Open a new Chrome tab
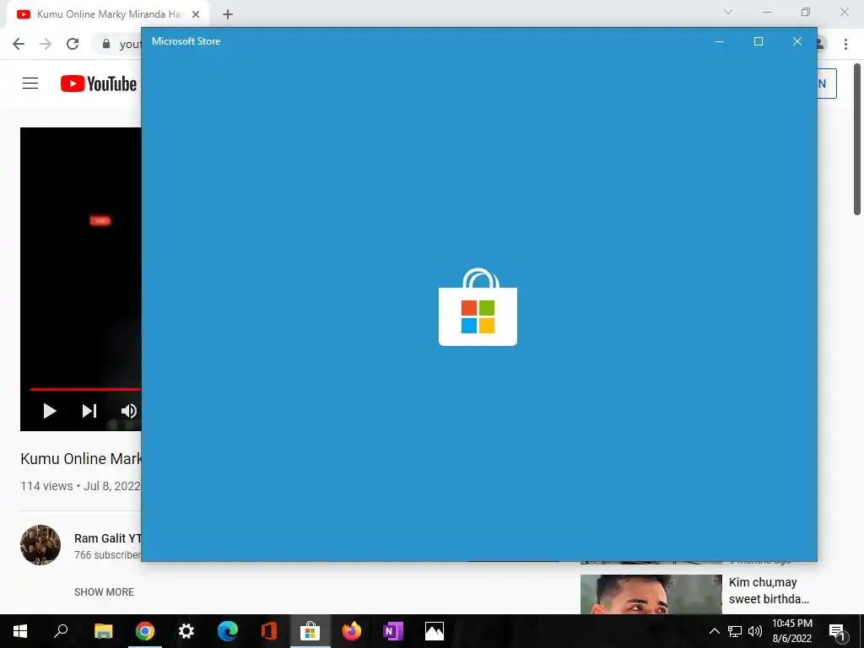The image size is (864, 648). click(x=228, y=14)
